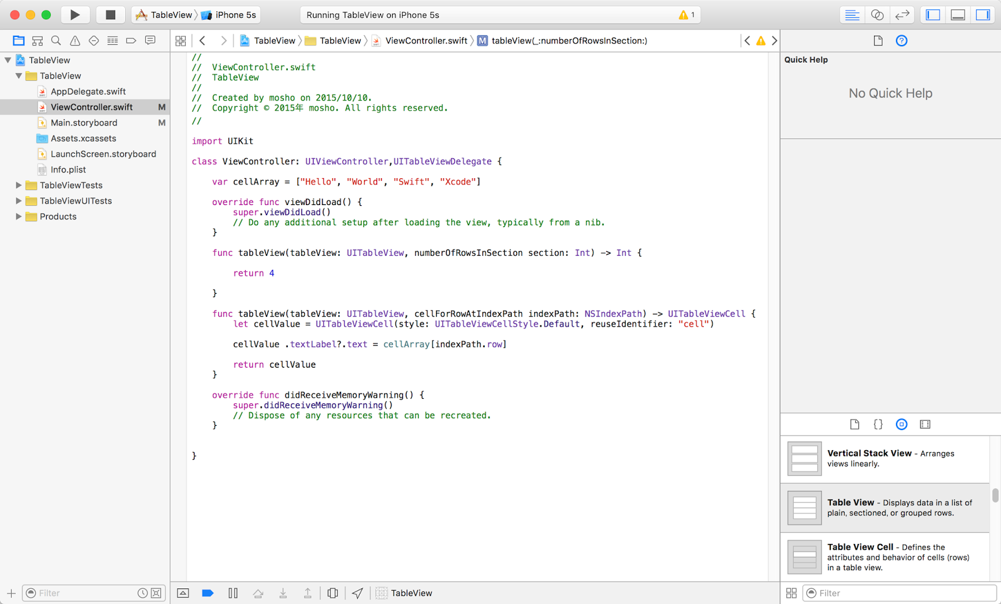The image size is (1001, 604).
Task: Select Vertical Stack View object
Action: pos(885,459)
